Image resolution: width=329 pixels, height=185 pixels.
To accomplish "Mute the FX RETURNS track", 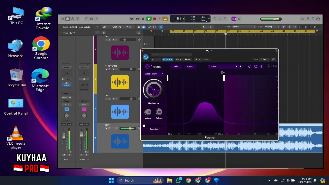I will click(x=106, y=69).
